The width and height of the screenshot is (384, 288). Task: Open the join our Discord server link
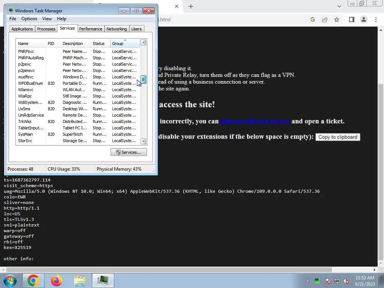coord(255,121)
